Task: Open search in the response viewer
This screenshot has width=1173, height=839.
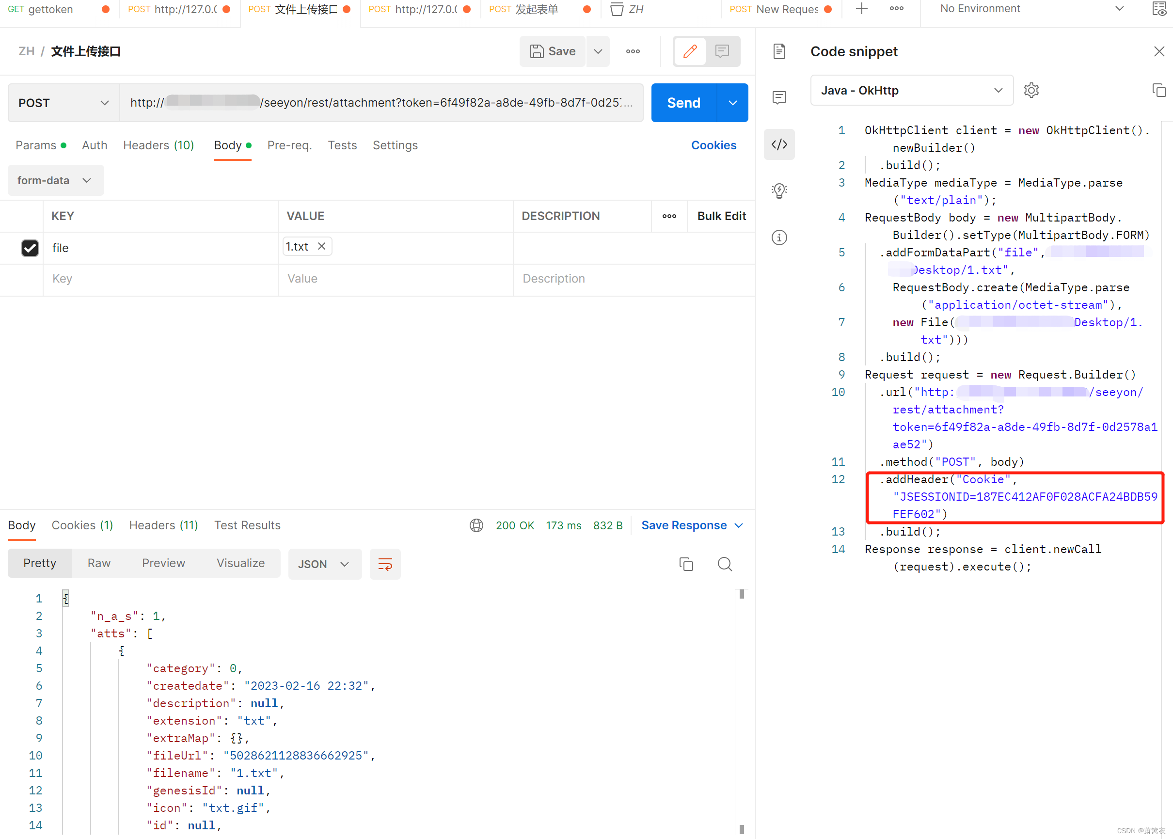Action: point(725,564)
